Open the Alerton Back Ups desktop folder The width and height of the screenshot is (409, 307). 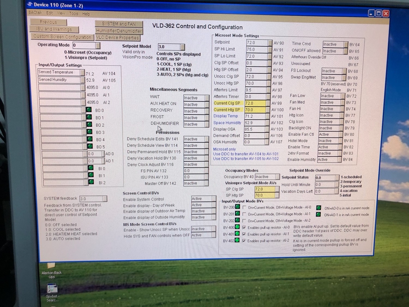click(x=51, y=266)
